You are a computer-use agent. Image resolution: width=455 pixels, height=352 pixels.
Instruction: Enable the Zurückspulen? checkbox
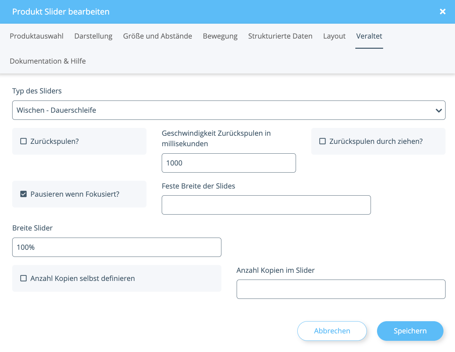[23, 141]
